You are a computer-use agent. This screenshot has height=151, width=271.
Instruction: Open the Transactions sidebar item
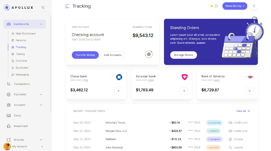(x=22, y=84)
